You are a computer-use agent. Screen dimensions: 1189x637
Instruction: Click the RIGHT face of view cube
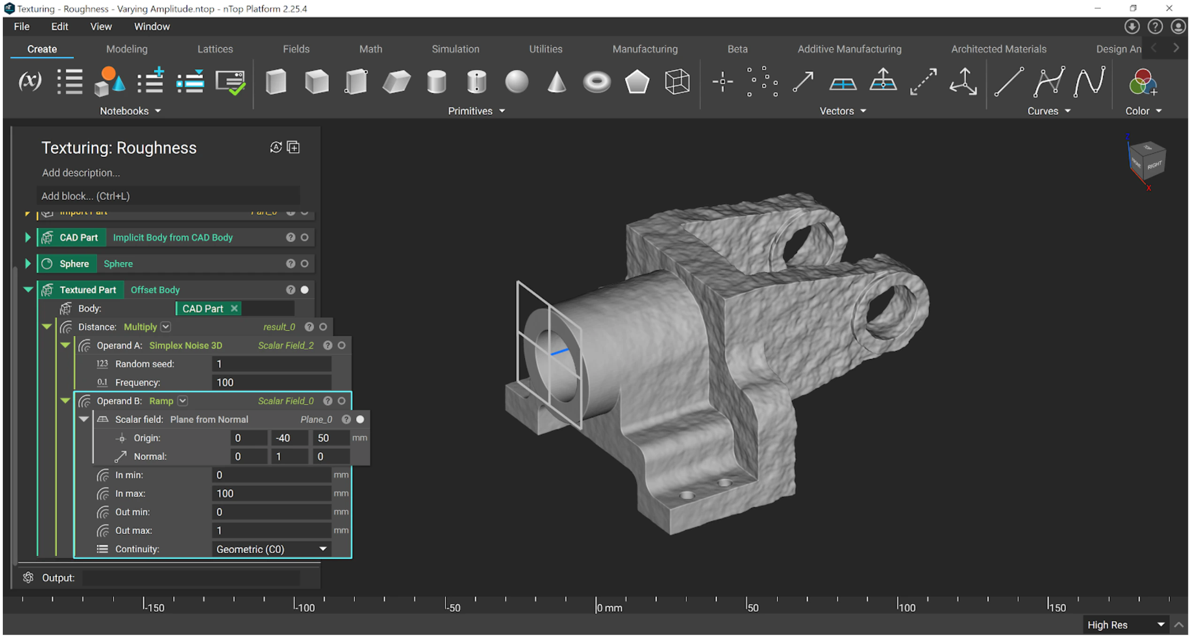coord(1154,166)
